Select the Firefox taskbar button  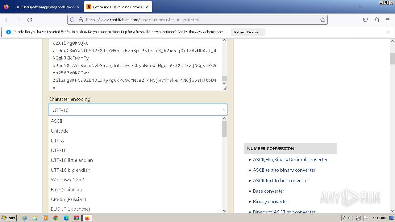point(87,218)
